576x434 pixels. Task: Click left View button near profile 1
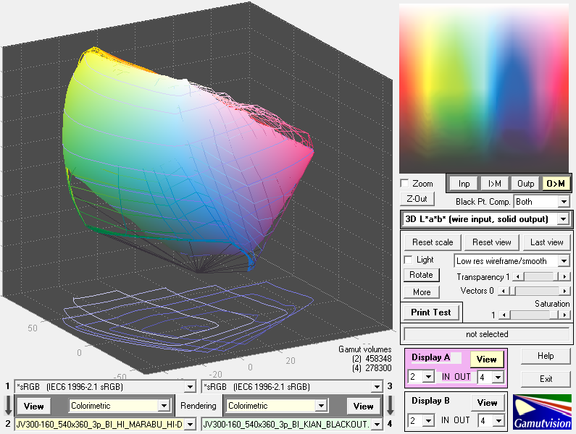click(x=33, y=406)
